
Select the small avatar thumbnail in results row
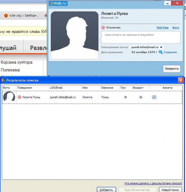[9, 97]
